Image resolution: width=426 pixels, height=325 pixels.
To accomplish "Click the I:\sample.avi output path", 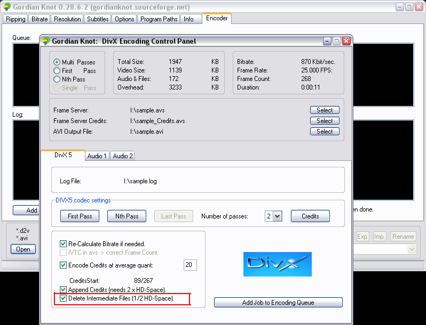I will [147, 132].
